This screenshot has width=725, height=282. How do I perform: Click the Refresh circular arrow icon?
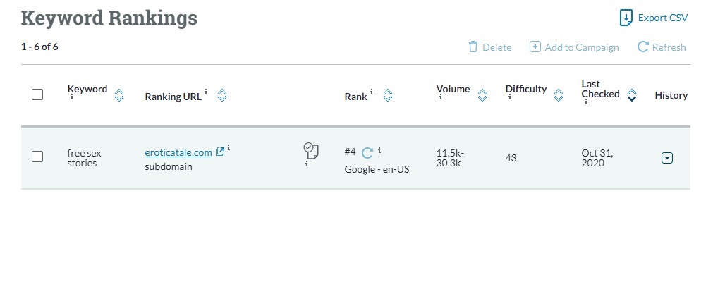point(642,47)
